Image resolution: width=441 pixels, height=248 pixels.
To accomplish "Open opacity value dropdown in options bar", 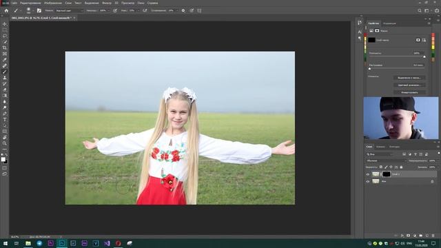I will [x=109, y=11].
